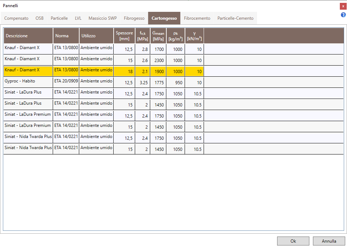347x248 pixels.
Task: Click the 1700 Gmean value cell
Action: coord(158,49)
